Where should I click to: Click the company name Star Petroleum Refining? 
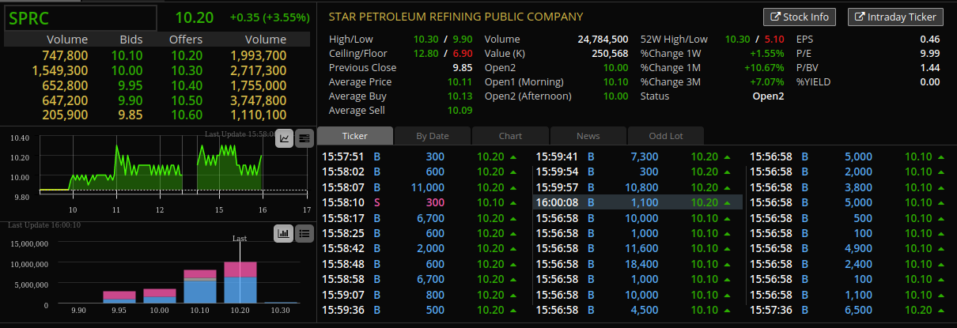click(x=456, y=17)
